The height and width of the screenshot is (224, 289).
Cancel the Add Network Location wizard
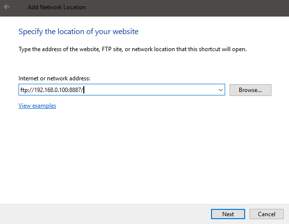point(266,214)
